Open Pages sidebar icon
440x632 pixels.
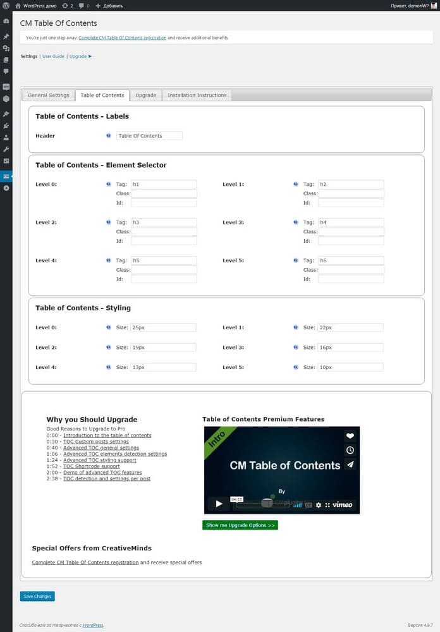(6, 59)
